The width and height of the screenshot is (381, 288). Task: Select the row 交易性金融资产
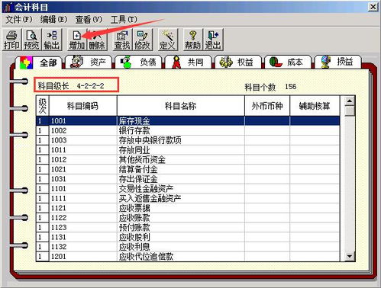click(x=188, y=188)
